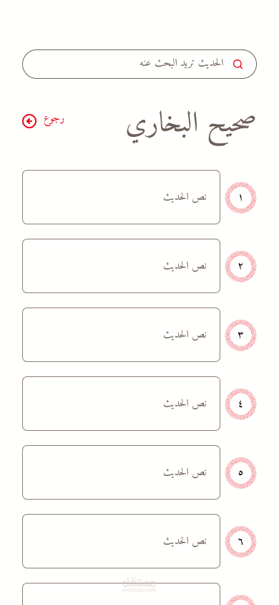This screenshot has width=279, height=605.
Task: Select the hadith number ٥ circle badge
Action: [240, 472]
